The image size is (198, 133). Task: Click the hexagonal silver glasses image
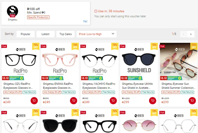click(179, 121)
